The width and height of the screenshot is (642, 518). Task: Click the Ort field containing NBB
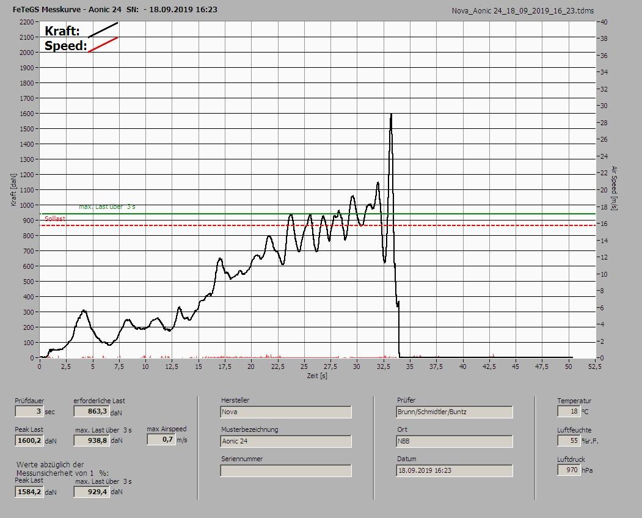click(x=454, y=442)
